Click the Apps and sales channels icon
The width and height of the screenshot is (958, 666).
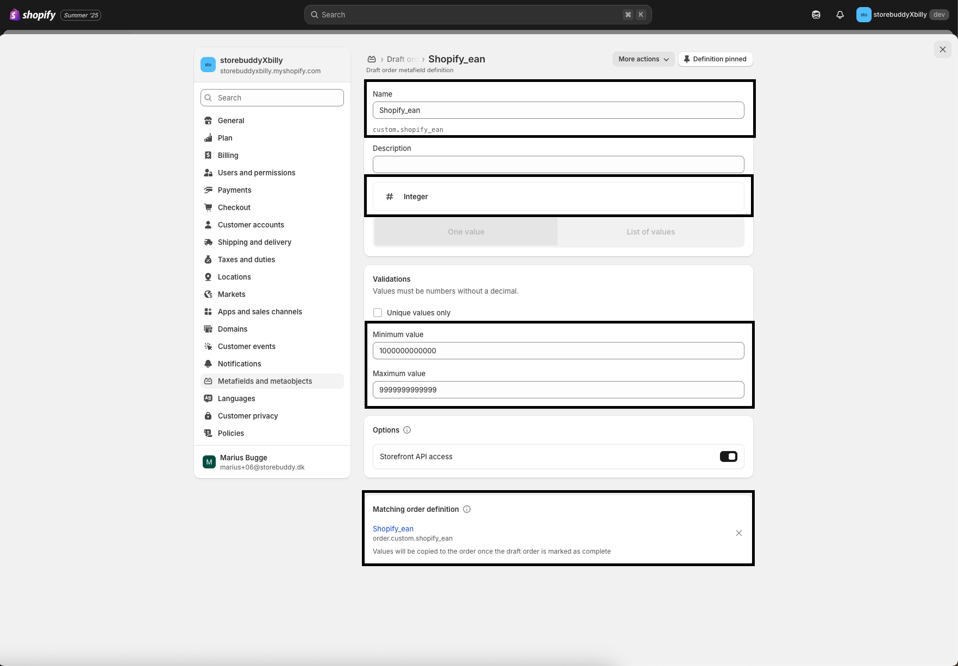pyautogui.click(x=208, y=312)
